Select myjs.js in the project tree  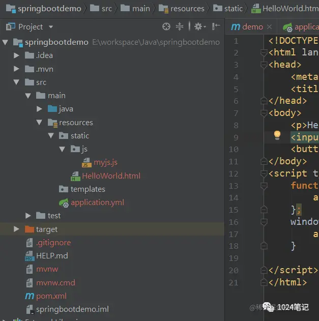click(105, 163)
